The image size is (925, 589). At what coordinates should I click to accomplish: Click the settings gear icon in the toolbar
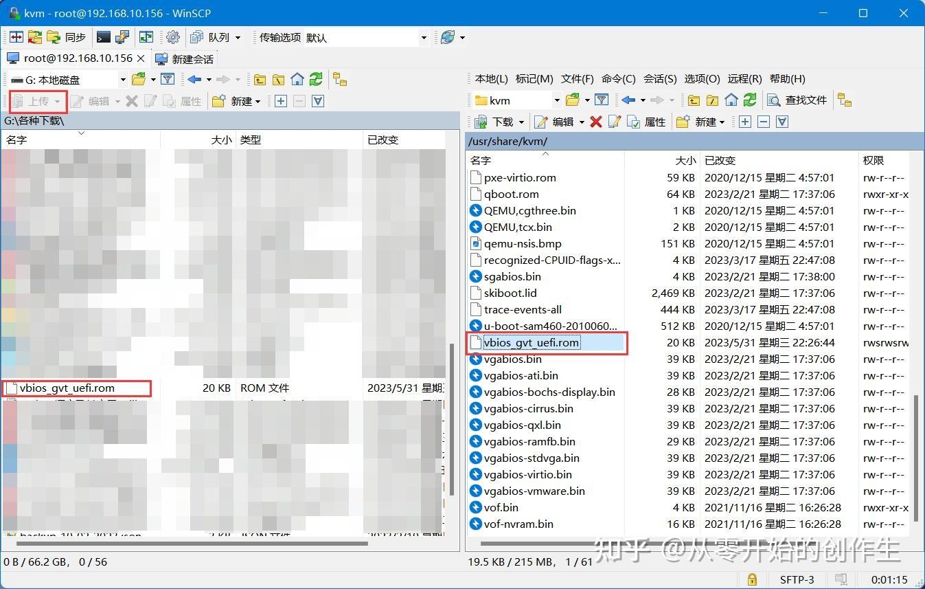tap(174, 36)
